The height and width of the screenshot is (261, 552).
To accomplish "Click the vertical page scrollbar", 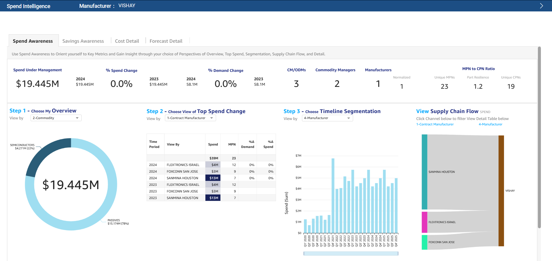I will 539,137.
